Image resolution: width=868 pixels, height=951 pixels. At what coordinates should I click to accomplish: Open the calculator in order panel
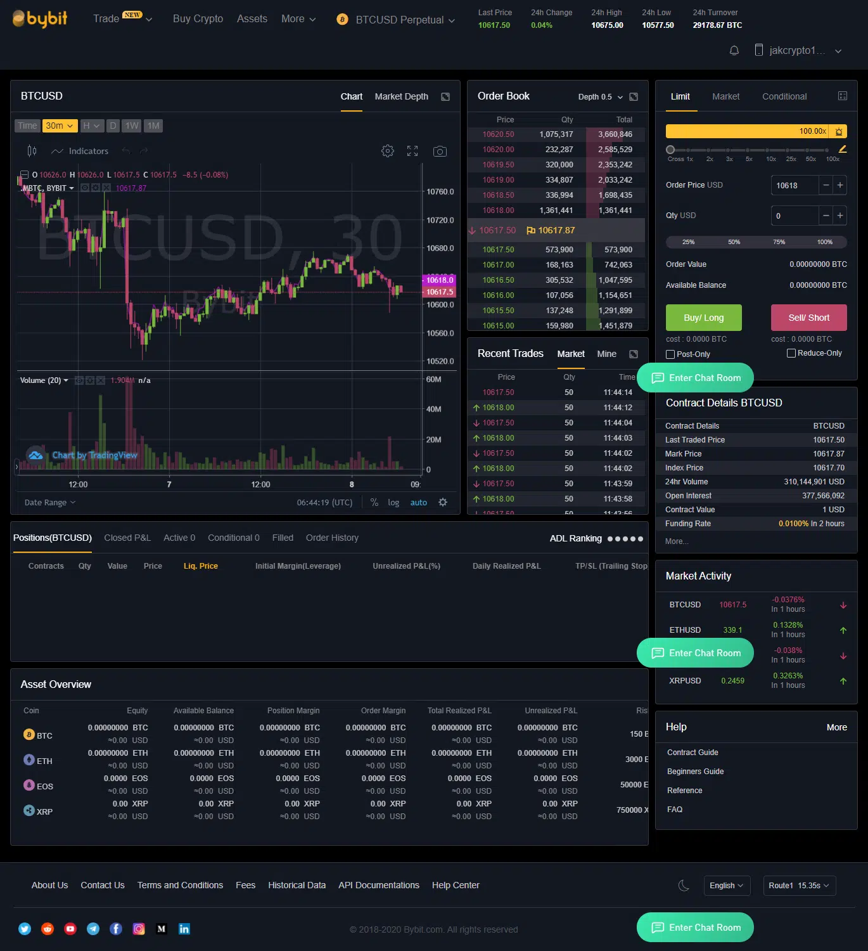(x=843, y=96)
